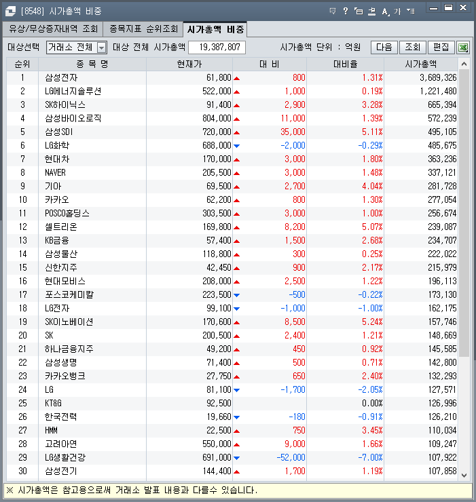Select the SK하이닉스 row
476x502 pixels.
(232, 105)
